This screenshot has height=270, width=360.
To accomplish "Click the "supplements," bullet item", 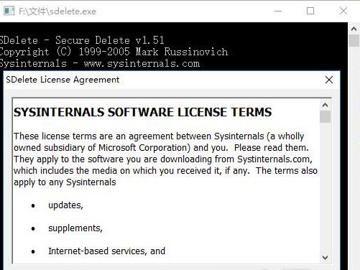I will tap(75, 228).
